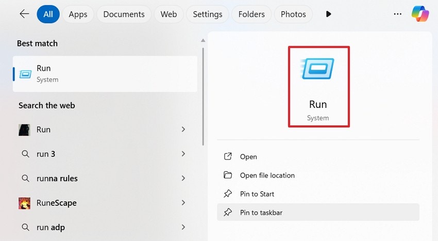This screenshot has width=438, height=241.
Task: Click the large Run icon in the preview pane
Action: [317, 68]
